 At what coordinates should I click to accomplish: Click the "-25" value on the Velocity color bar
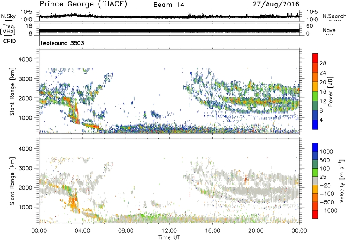(326, 185)
